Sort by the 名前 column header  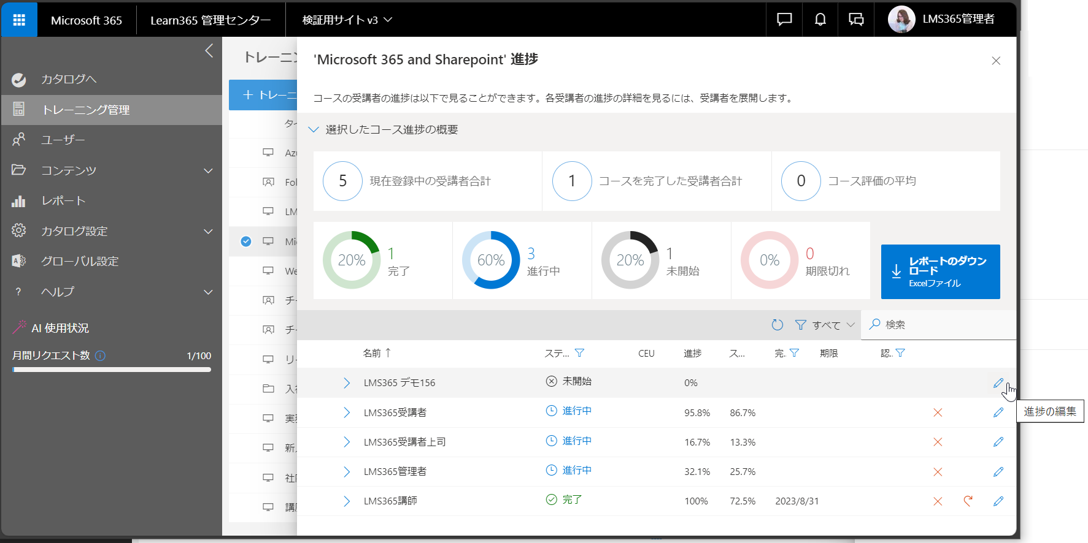click(x=377, y=353)
